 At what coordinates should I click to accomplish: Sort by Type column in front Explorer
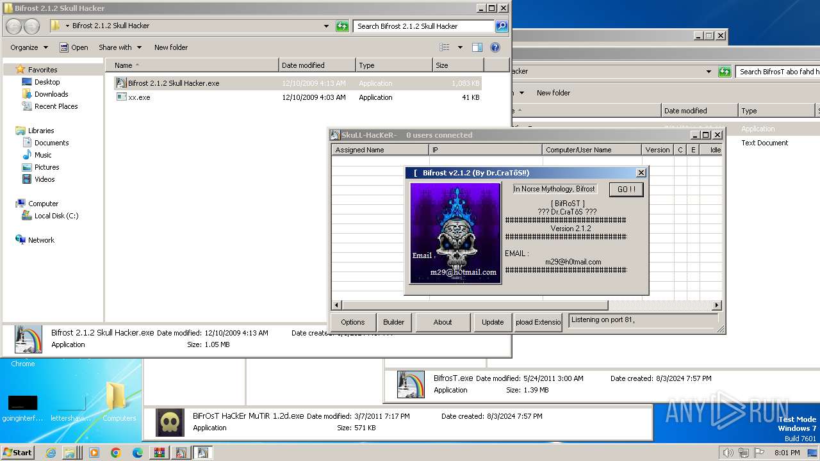394,65
